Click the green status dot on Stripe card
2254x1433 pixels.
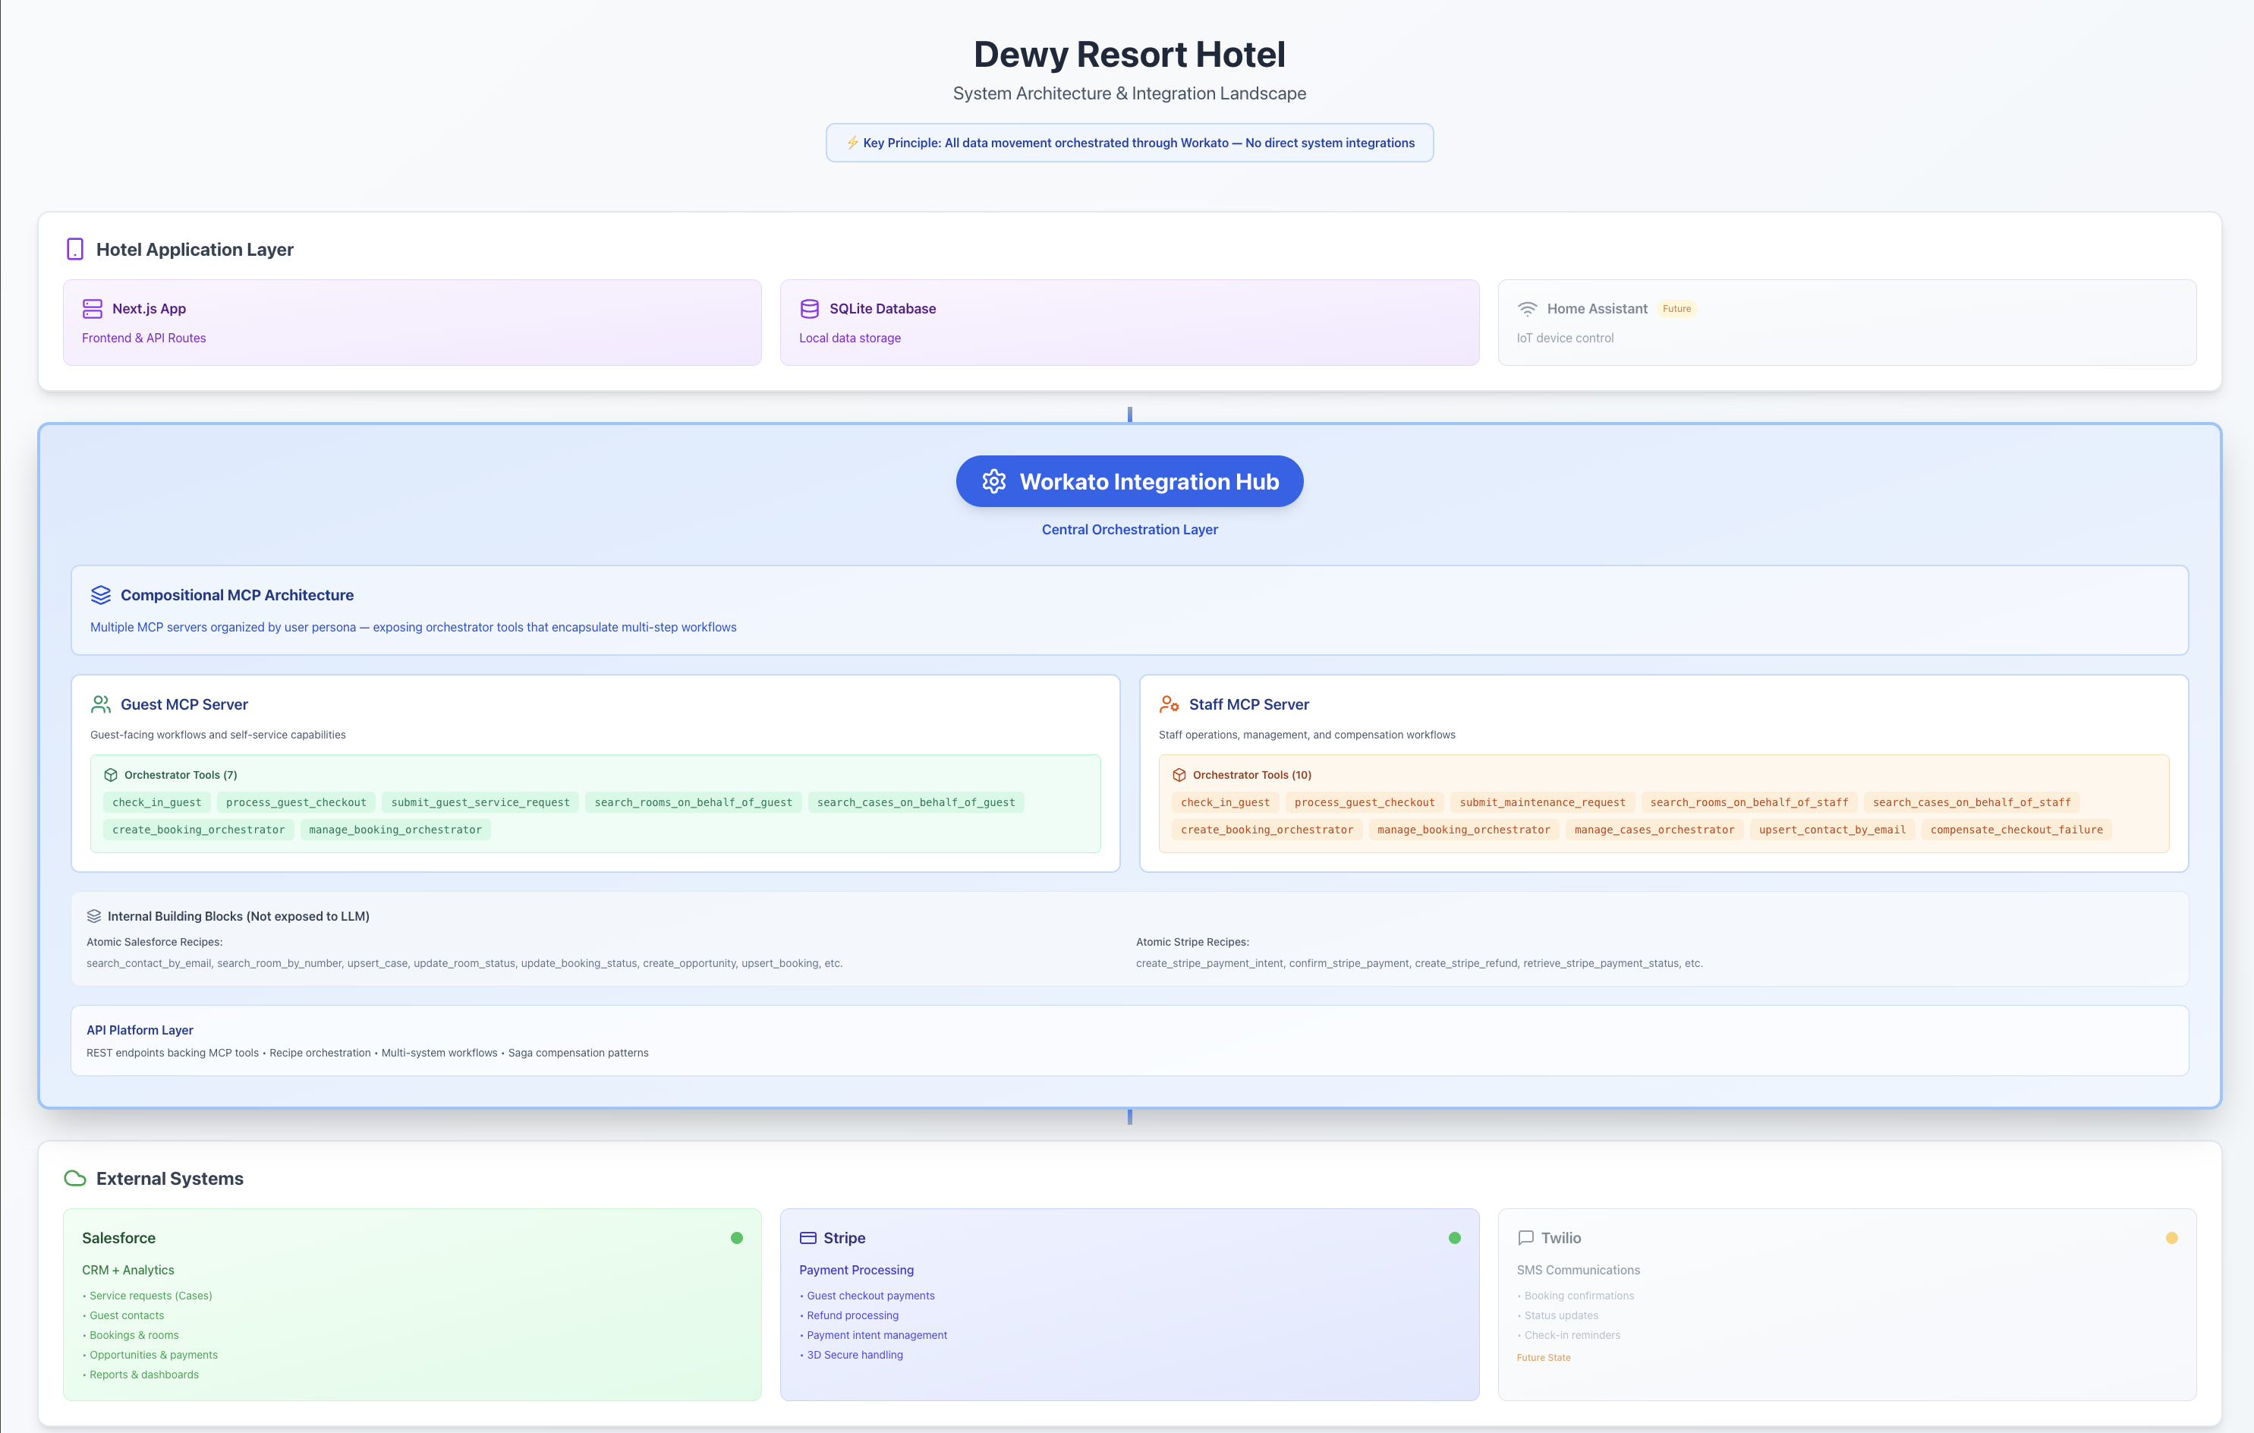pos(1455,1237)
